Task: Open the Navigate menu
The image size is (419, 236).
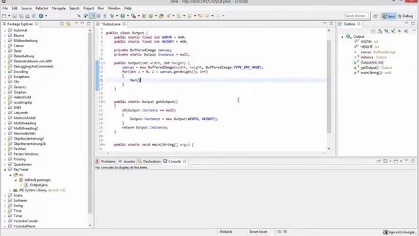Action: pos(59,9)
